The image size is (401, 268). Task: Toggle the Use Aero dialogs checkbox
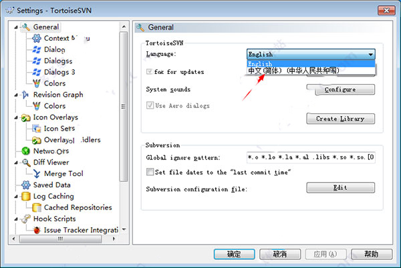[x=150, y=105]
